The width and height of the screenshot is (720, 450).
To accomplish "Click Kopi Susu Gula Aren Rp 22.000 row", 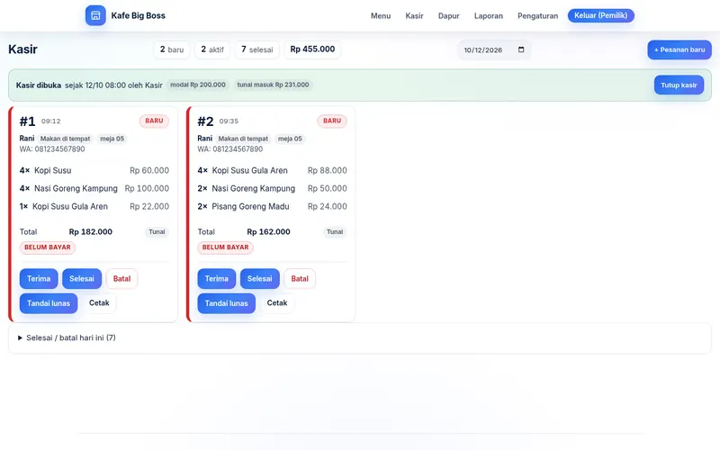I will [x=94, y=207].
